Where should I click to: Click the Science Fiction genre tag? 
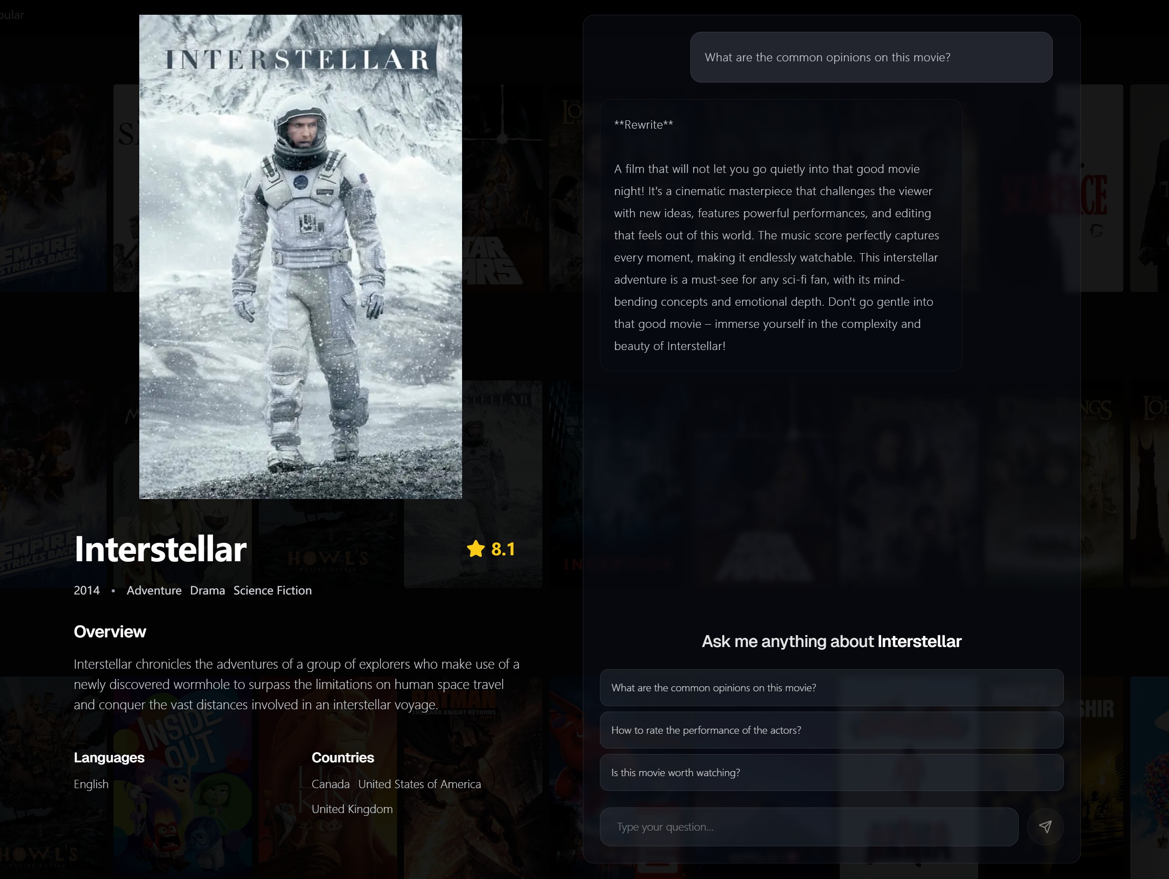pyautogui.click(x=273, y=590)
